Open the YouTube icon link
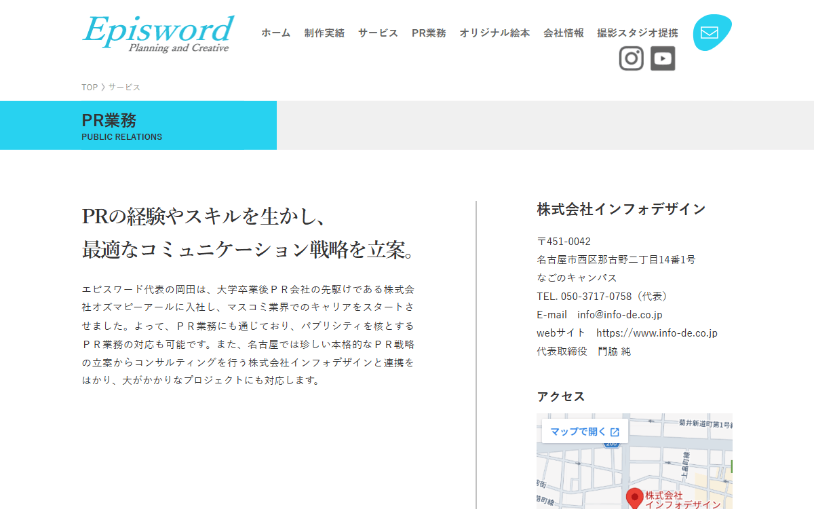 pos(663,58)
